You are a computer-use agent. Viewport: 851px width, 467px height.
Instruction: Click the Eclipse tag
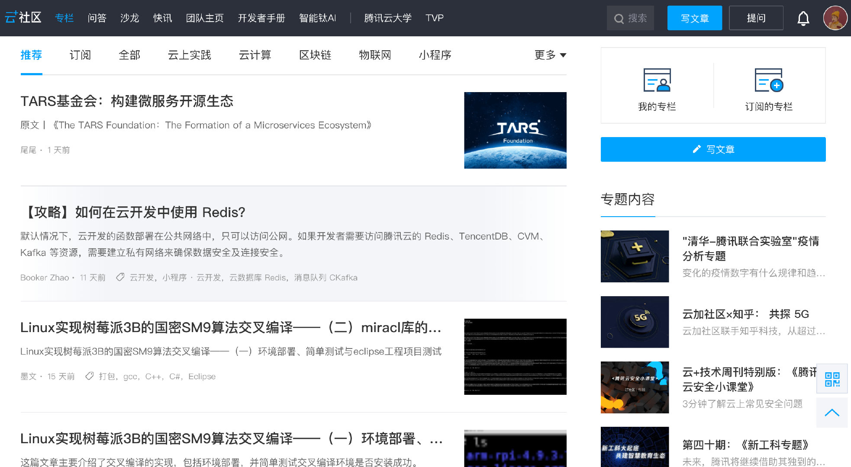(202, 376)
